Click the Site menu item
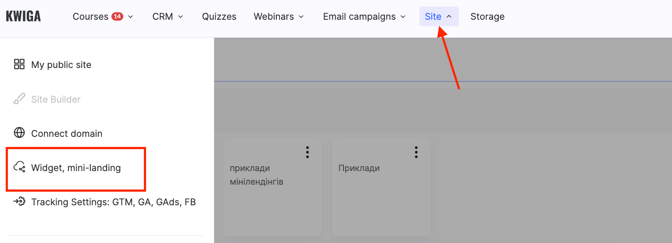Image resolution: width=672 pixels, height=243 pixels. tap(439, 17)
